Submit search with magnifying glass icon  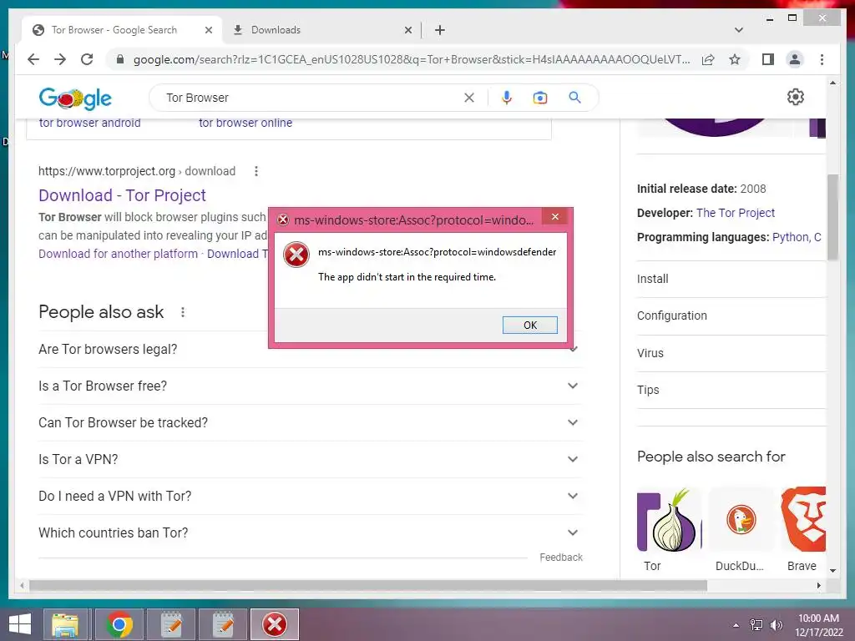574,98
